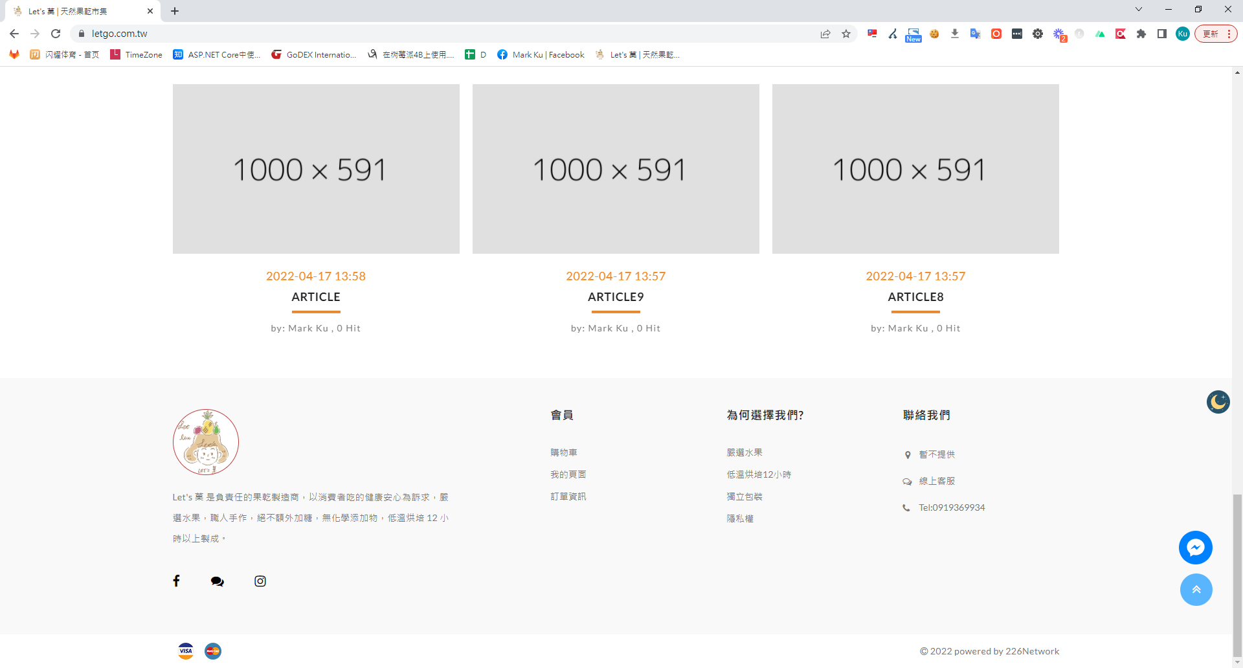Toggle dark mode with the moon icon
Image resolution: width=1243 pixels, height=668 pixels.
tap(1218, 402)
